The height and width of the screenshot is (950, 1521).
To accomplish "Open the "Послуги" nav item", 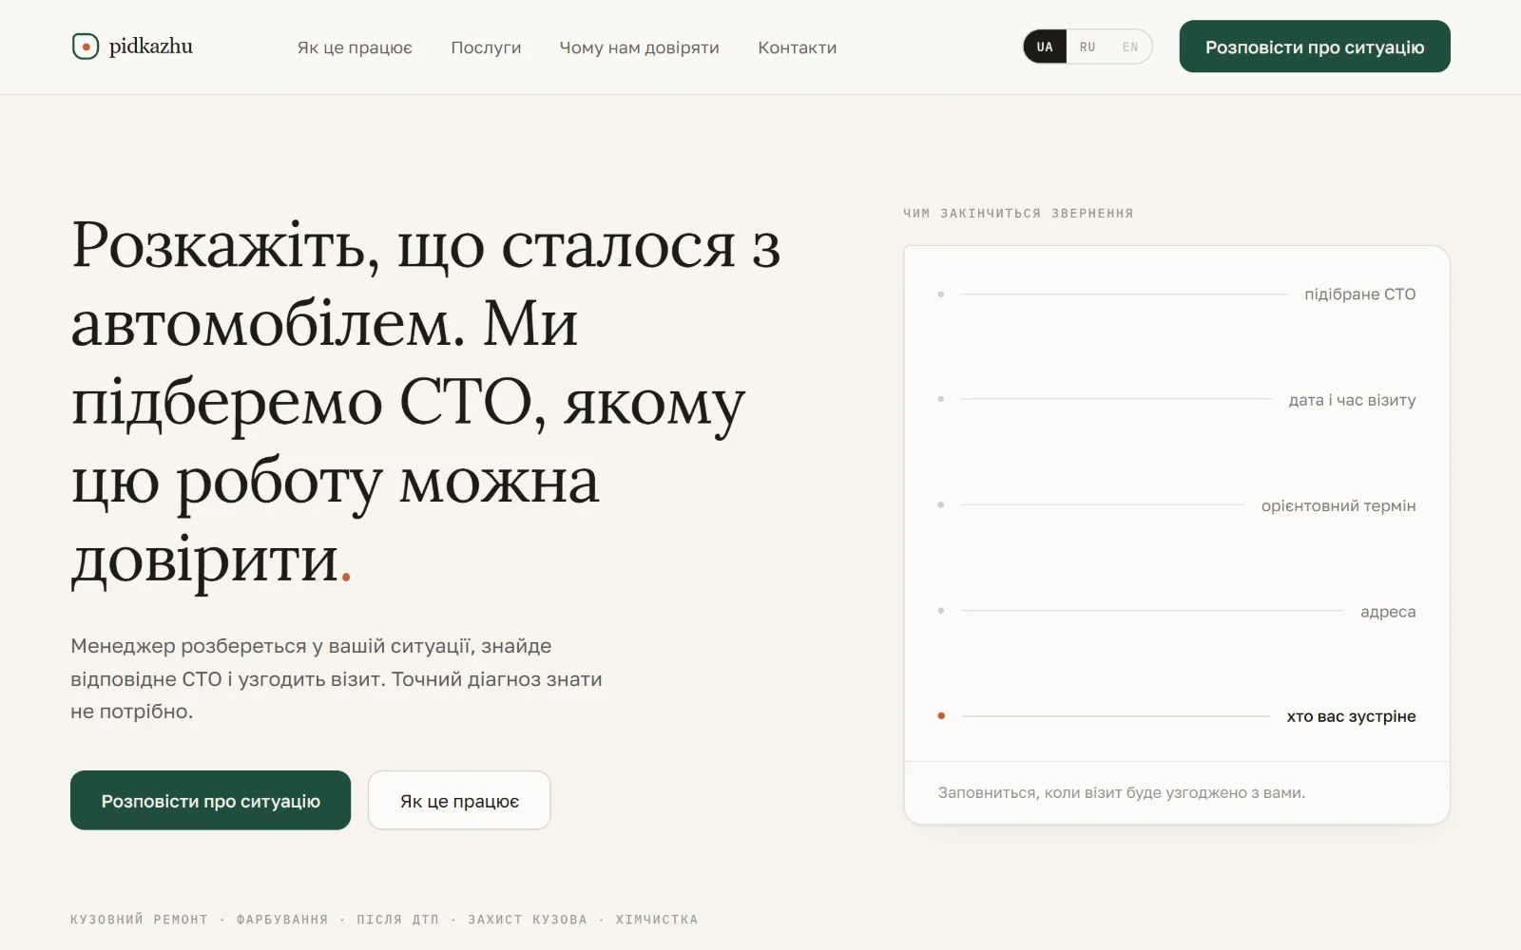I will pyautogui.click(x=486, y=47).
